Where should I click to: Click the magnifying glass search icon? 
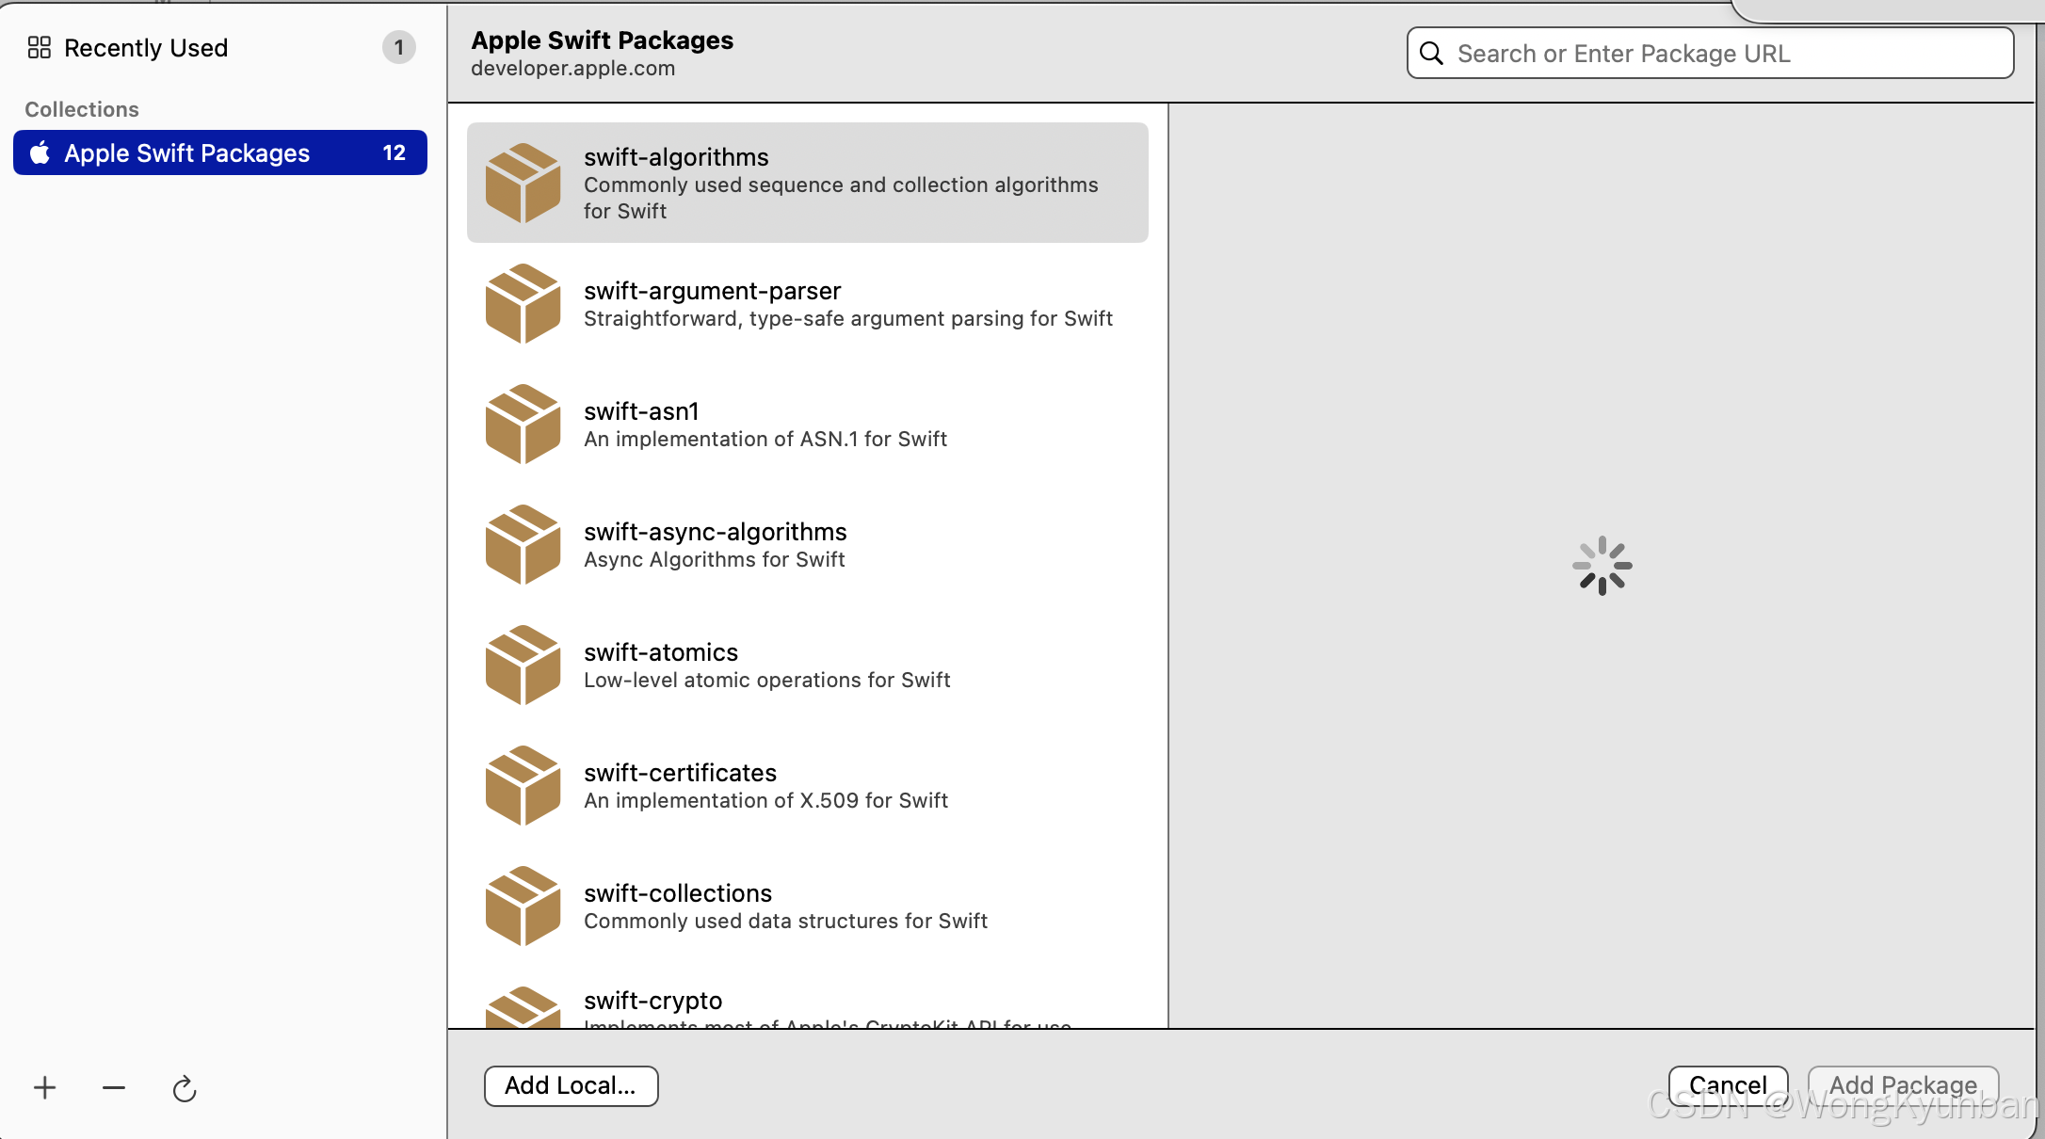click(1431, 53)
